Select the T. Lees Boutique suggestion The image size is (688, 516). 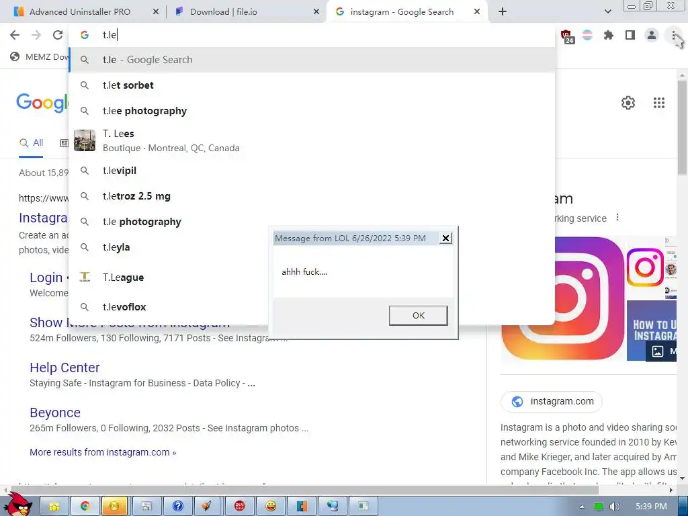(x=312, y=140)
